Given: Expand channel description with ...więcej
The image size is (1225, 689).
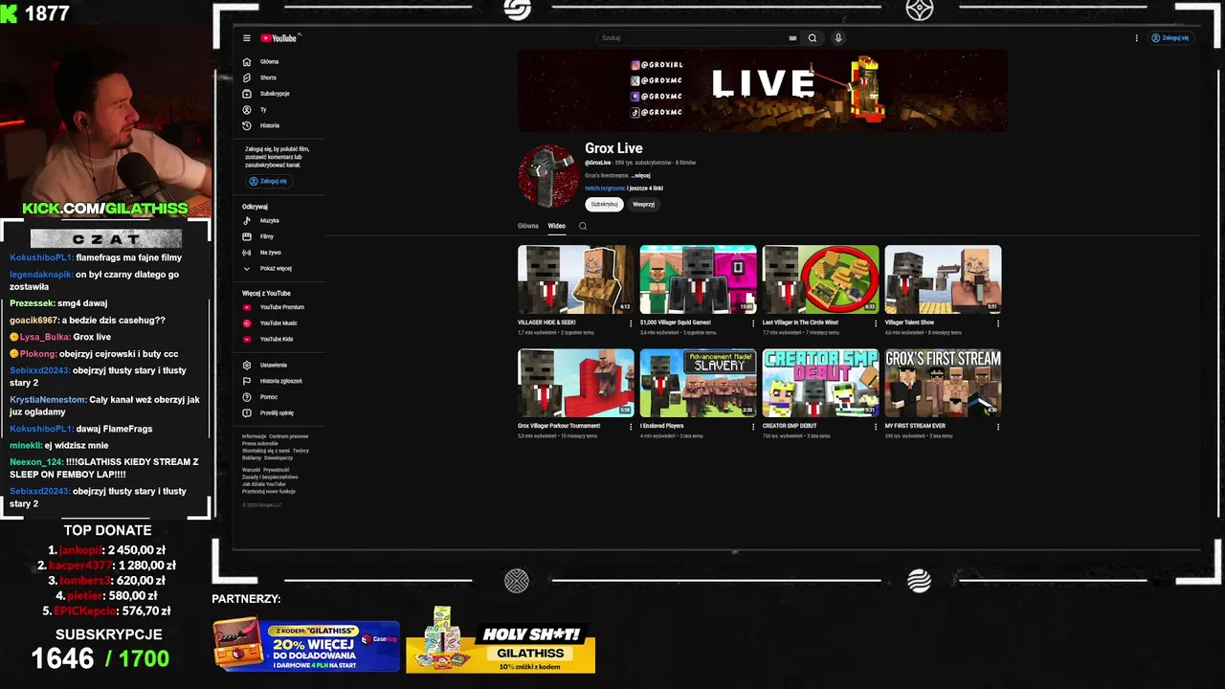Looking at the screenshot, I should 640,176.
